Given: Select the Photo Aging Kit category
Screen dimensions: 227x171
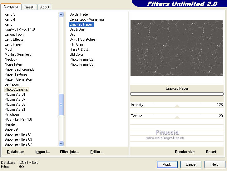Looking at the screenshot, I should pyautogui.click(x=16, y=89).
